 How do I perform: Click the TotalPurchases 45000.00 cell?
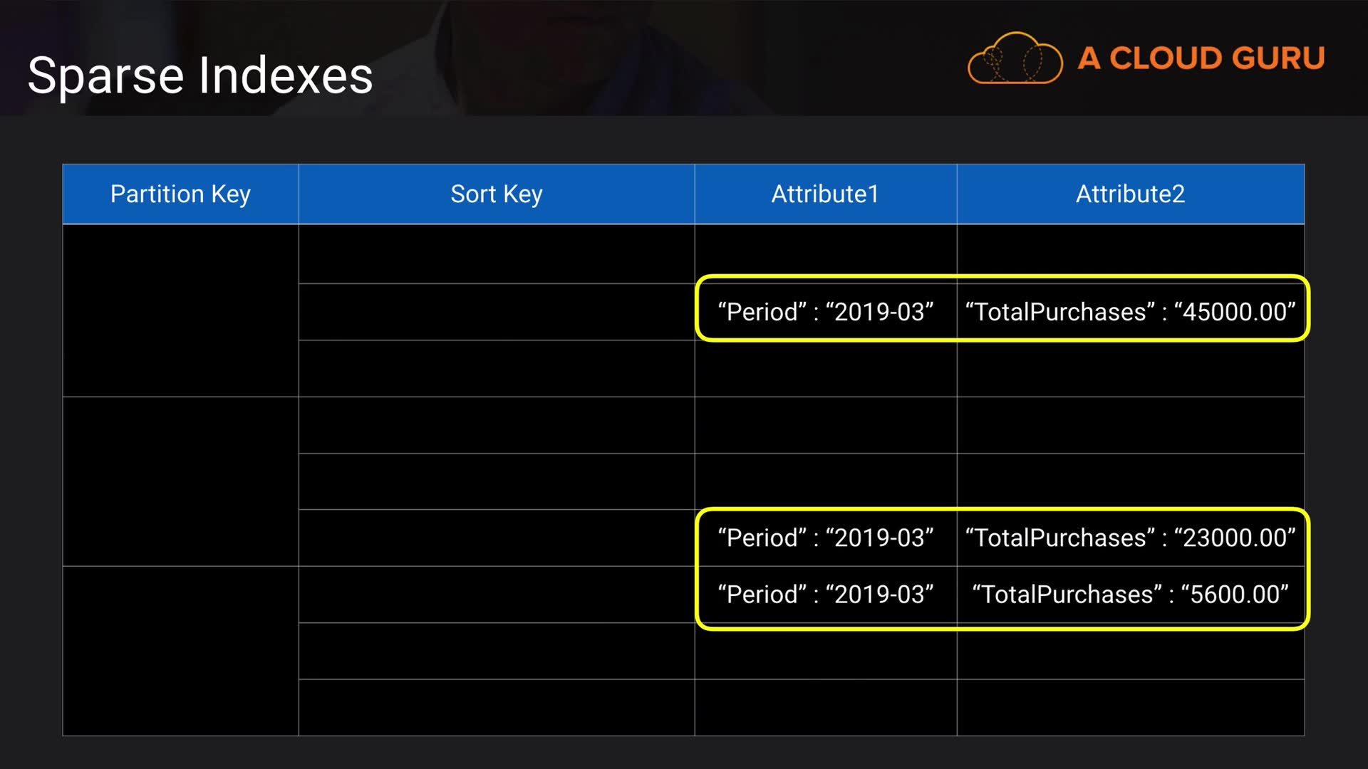1130,311
